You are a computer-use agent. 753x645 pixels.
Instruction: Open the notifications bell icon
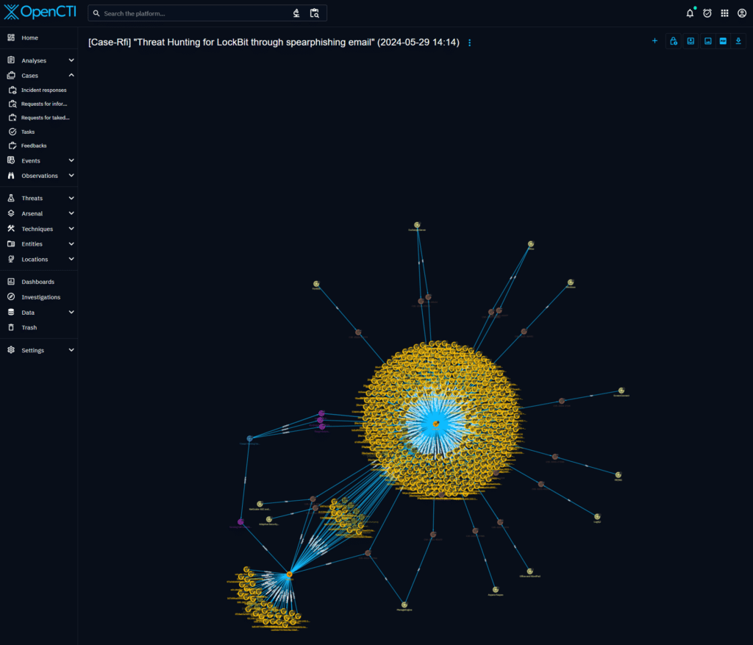pyautogui.click(x=689, y=13)
